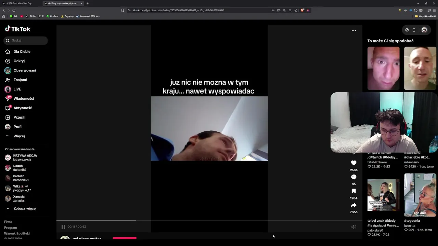Open browser extensions puzzle icon
This screenshot has width=438, height=246.
point(416,10)
